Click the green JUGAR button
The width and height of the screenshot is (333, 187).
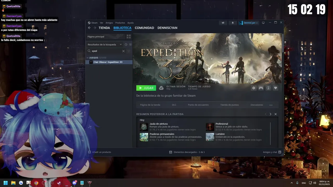click(146, 88)
